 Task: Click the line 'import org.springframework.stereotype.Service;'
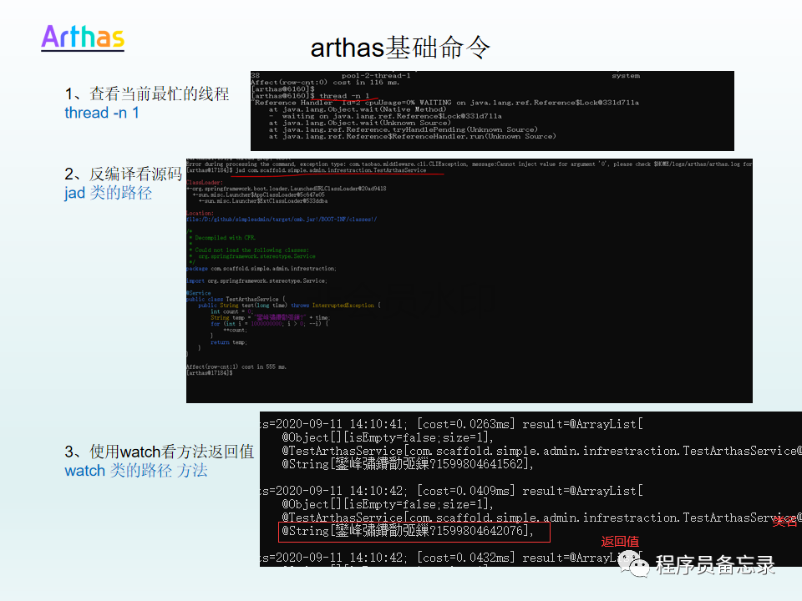point(256,280)
